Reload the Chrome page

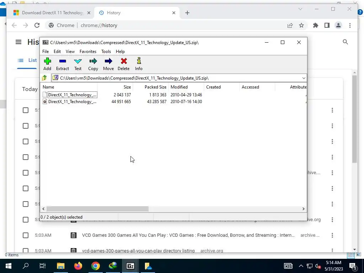coord(37,25)
